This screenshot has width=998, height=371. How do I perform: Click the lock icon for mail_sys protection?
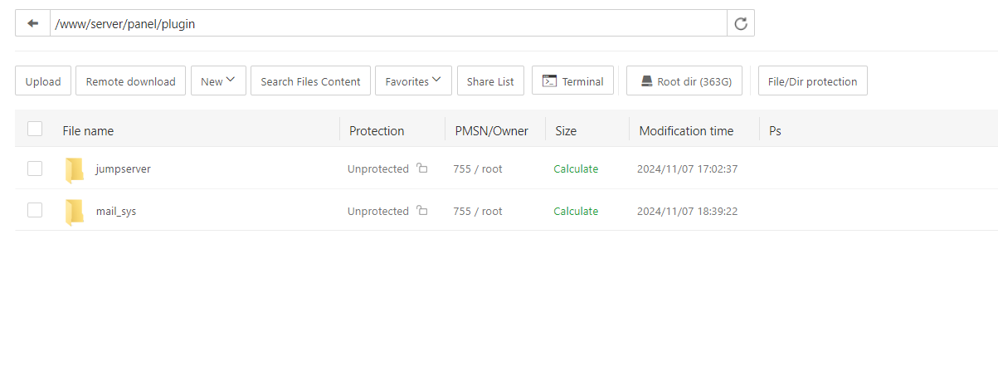point(422,211)
